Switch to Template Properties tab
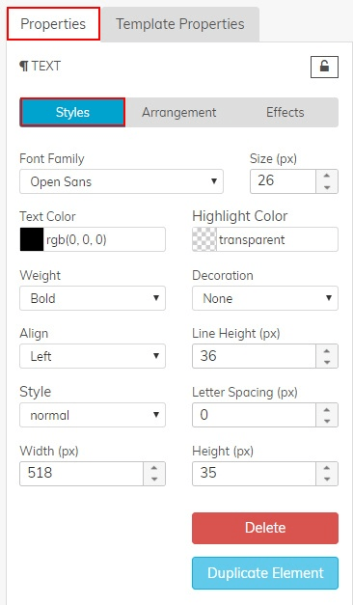 click(180, 24)
